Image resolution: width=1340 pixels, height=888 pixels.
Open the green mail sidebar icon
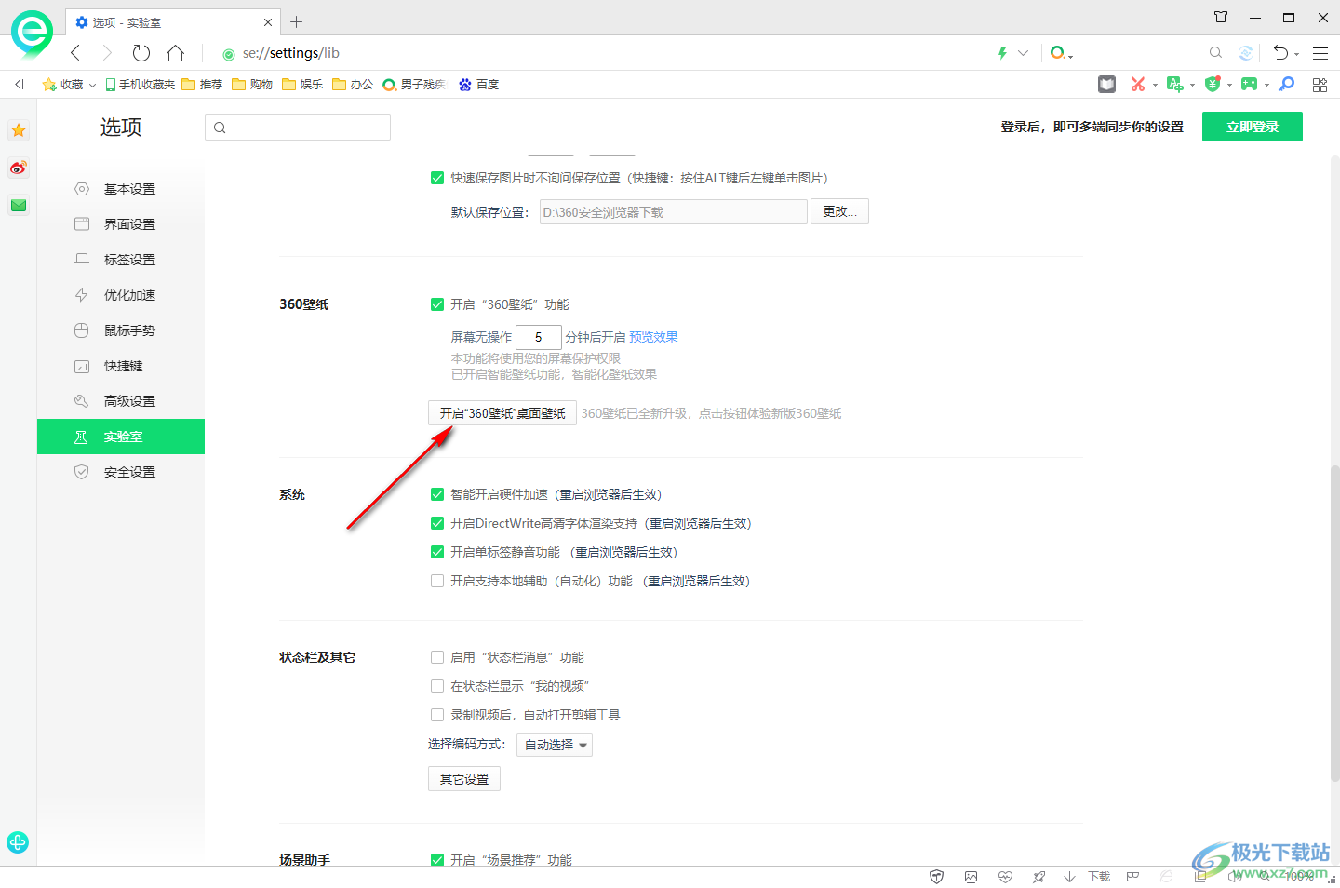pyautogui.click(x=19, y=205)
